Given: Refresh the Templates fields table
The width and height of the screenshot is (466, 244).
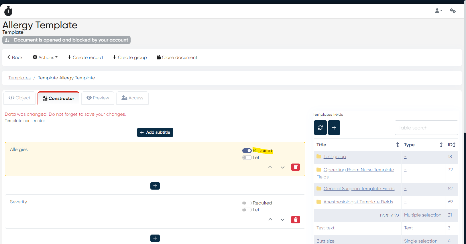Looking at the screenshot, I should [x=320, y=128].
